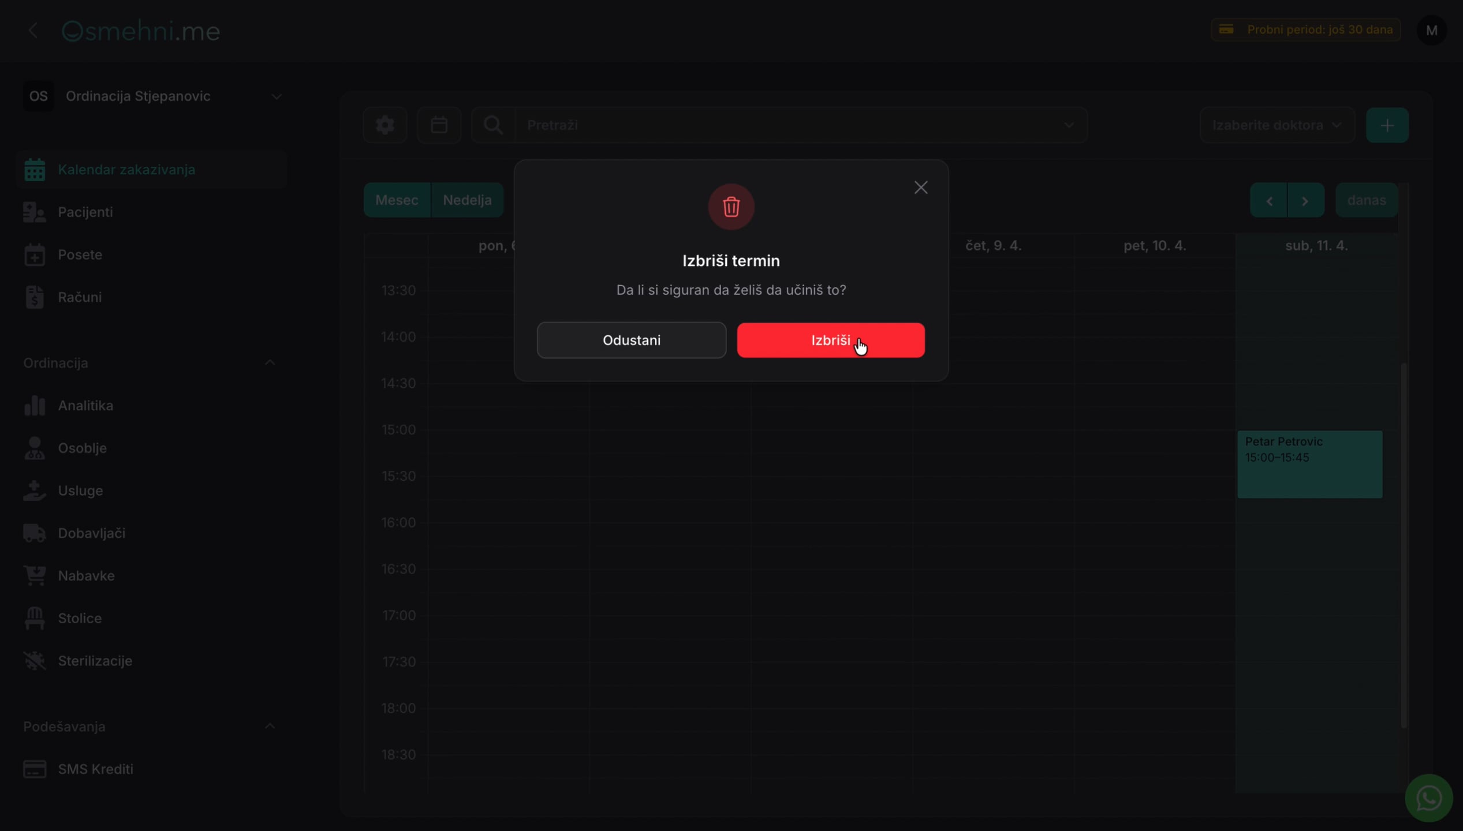Cancel with the Odustani button
This screenshot has width=1463, height=831.
click(632, 340)
